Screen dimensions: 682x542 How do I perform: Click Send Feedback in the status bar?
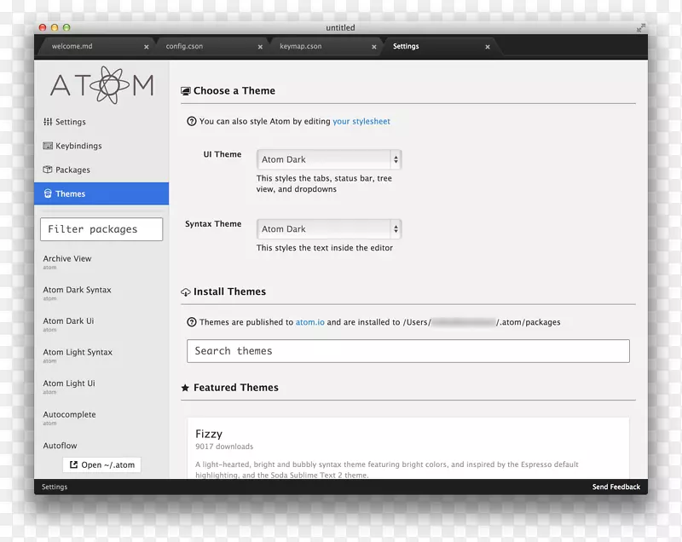click(616, 487)
